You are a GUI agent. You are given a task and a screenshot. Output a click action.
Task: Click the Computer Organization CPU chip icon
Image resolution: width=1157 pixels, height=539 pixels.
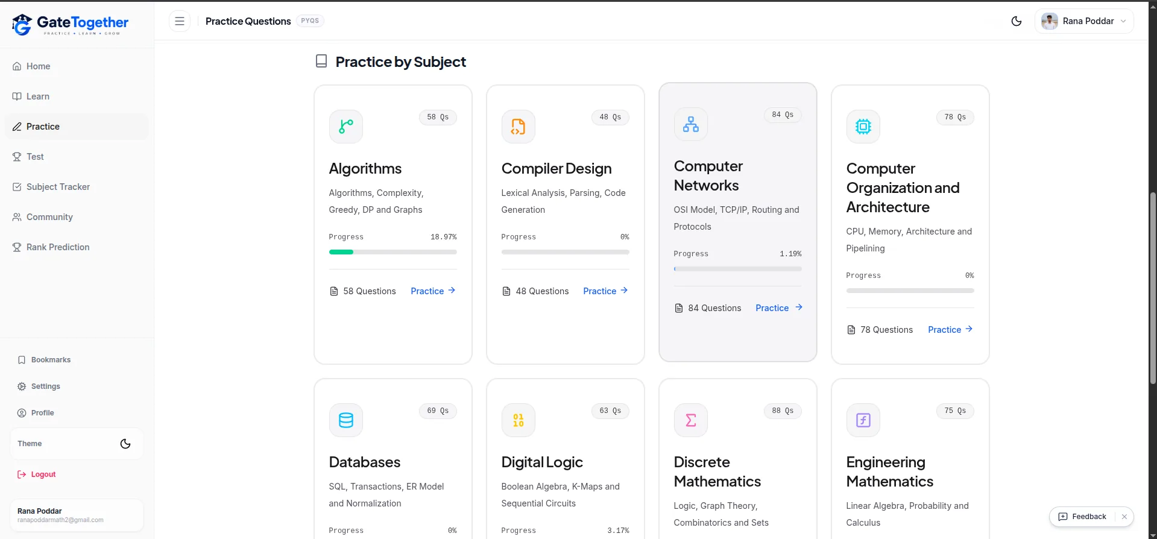[x=863, y=127]
